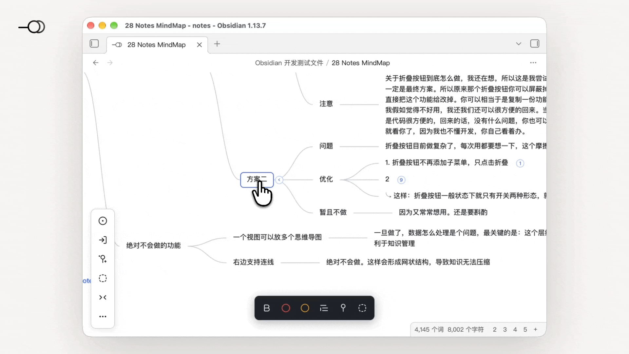Open more tools in side toolbar
This screenshot has width=629, height=354.
click(x=103, y=316)
